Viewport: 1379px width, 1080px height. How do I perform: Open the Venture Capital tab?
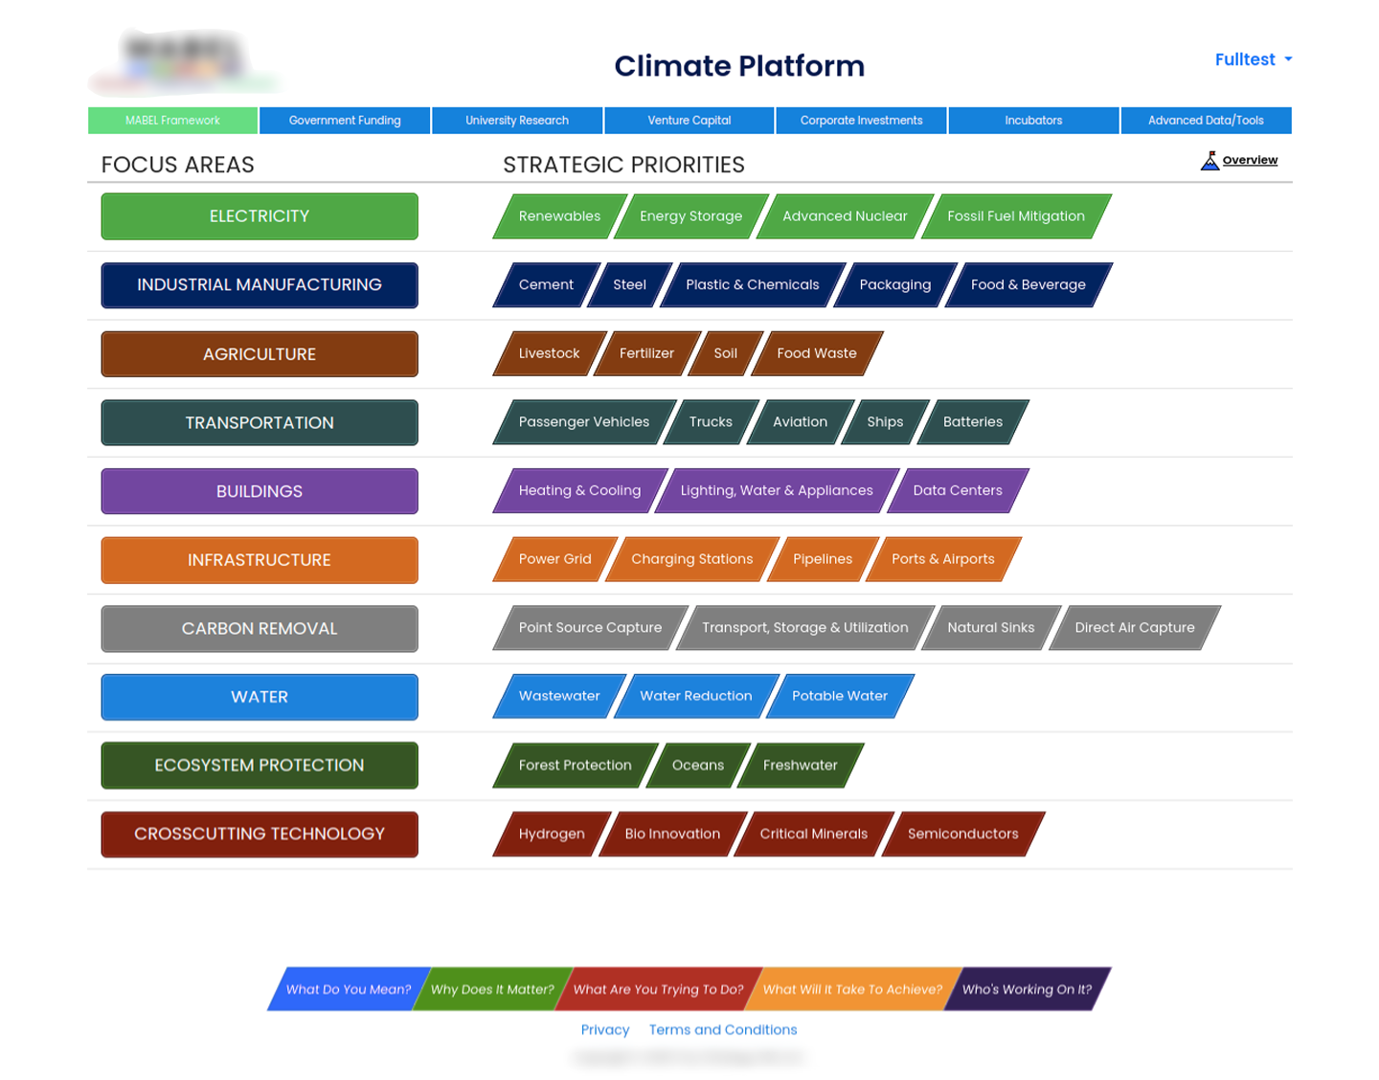tap(689, 121)
